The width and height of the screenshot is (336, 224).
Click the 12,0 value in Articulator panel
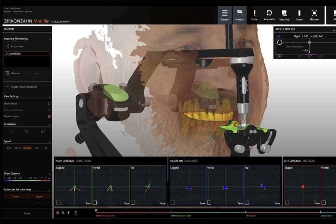click(279, 56)
